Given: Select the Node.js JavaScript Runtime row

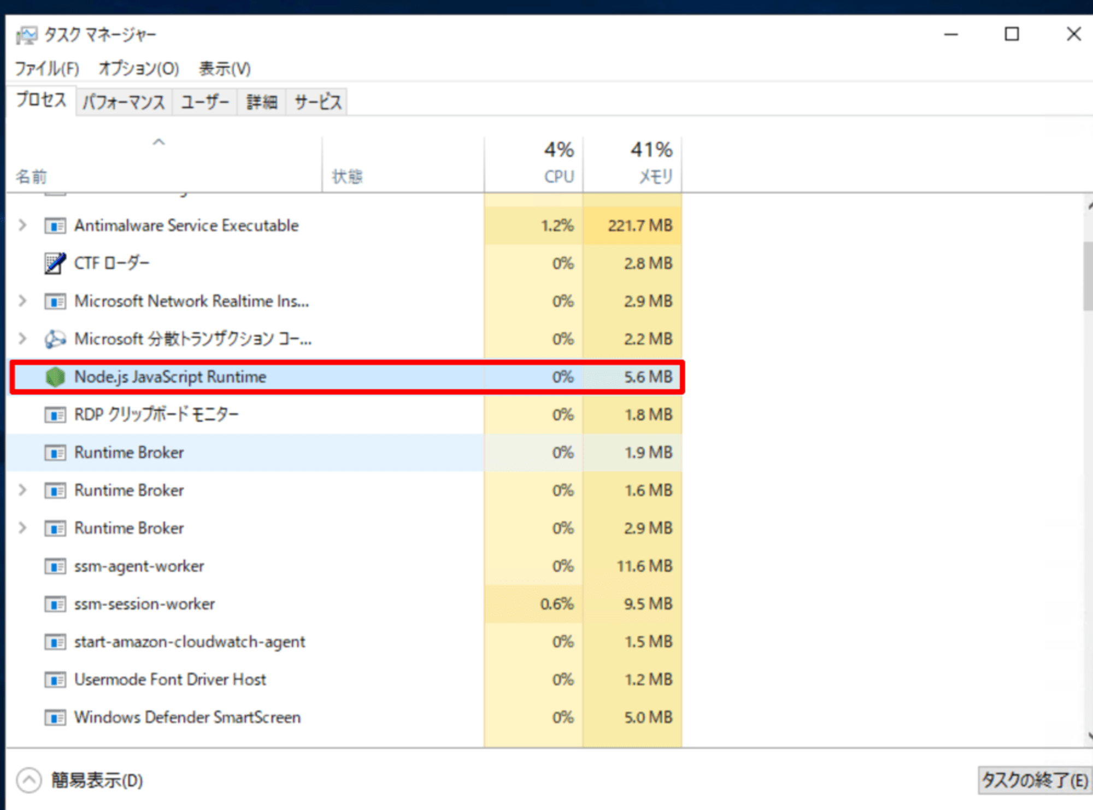Looking at the screenshot, I should click(347, 377).
